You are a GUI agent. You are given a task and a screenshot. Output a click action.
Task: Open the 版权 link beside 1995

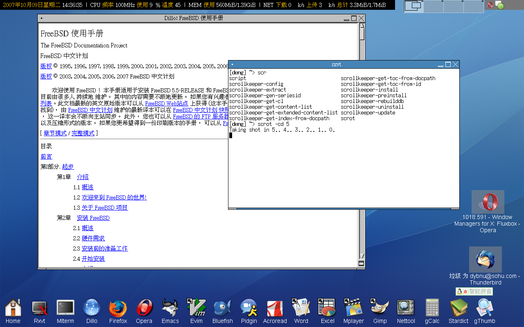pos(46,66)
